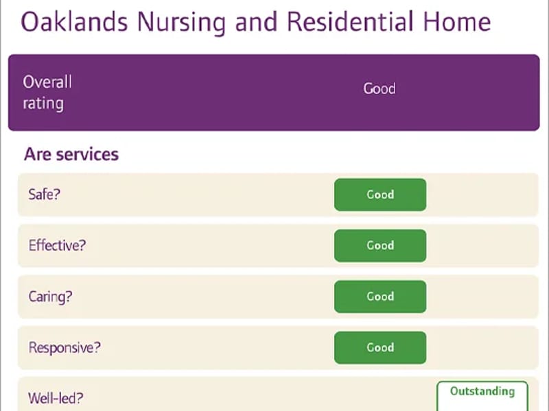Click the green Good badge for Responsive
Image resolution: width=549 pixels, height=411 pixels.
point(380,348)
